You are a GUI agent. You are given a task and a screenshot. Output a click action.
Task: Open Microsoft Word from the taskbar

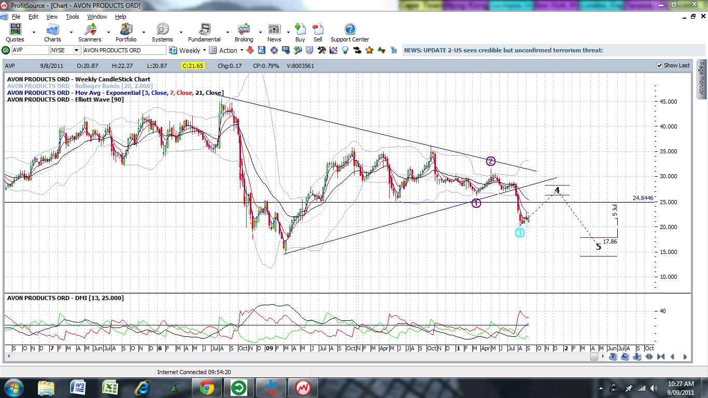pyautogui.click(x=78, y=387)
